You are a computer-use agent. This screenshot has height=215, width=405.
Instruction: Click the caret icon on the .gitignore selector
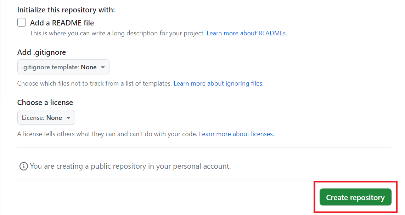click(103, 67)
